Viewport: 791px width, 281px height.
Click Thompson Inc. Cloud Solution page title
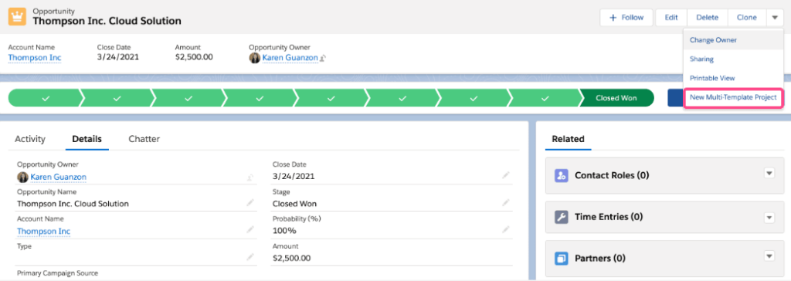pos(107,21)
